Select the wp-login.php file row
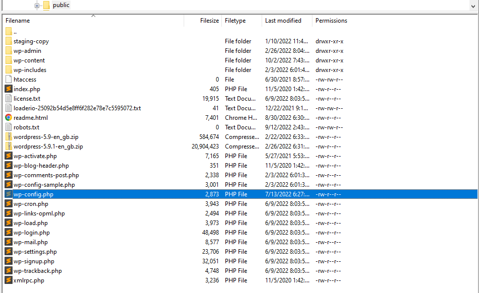 point(32,233)
